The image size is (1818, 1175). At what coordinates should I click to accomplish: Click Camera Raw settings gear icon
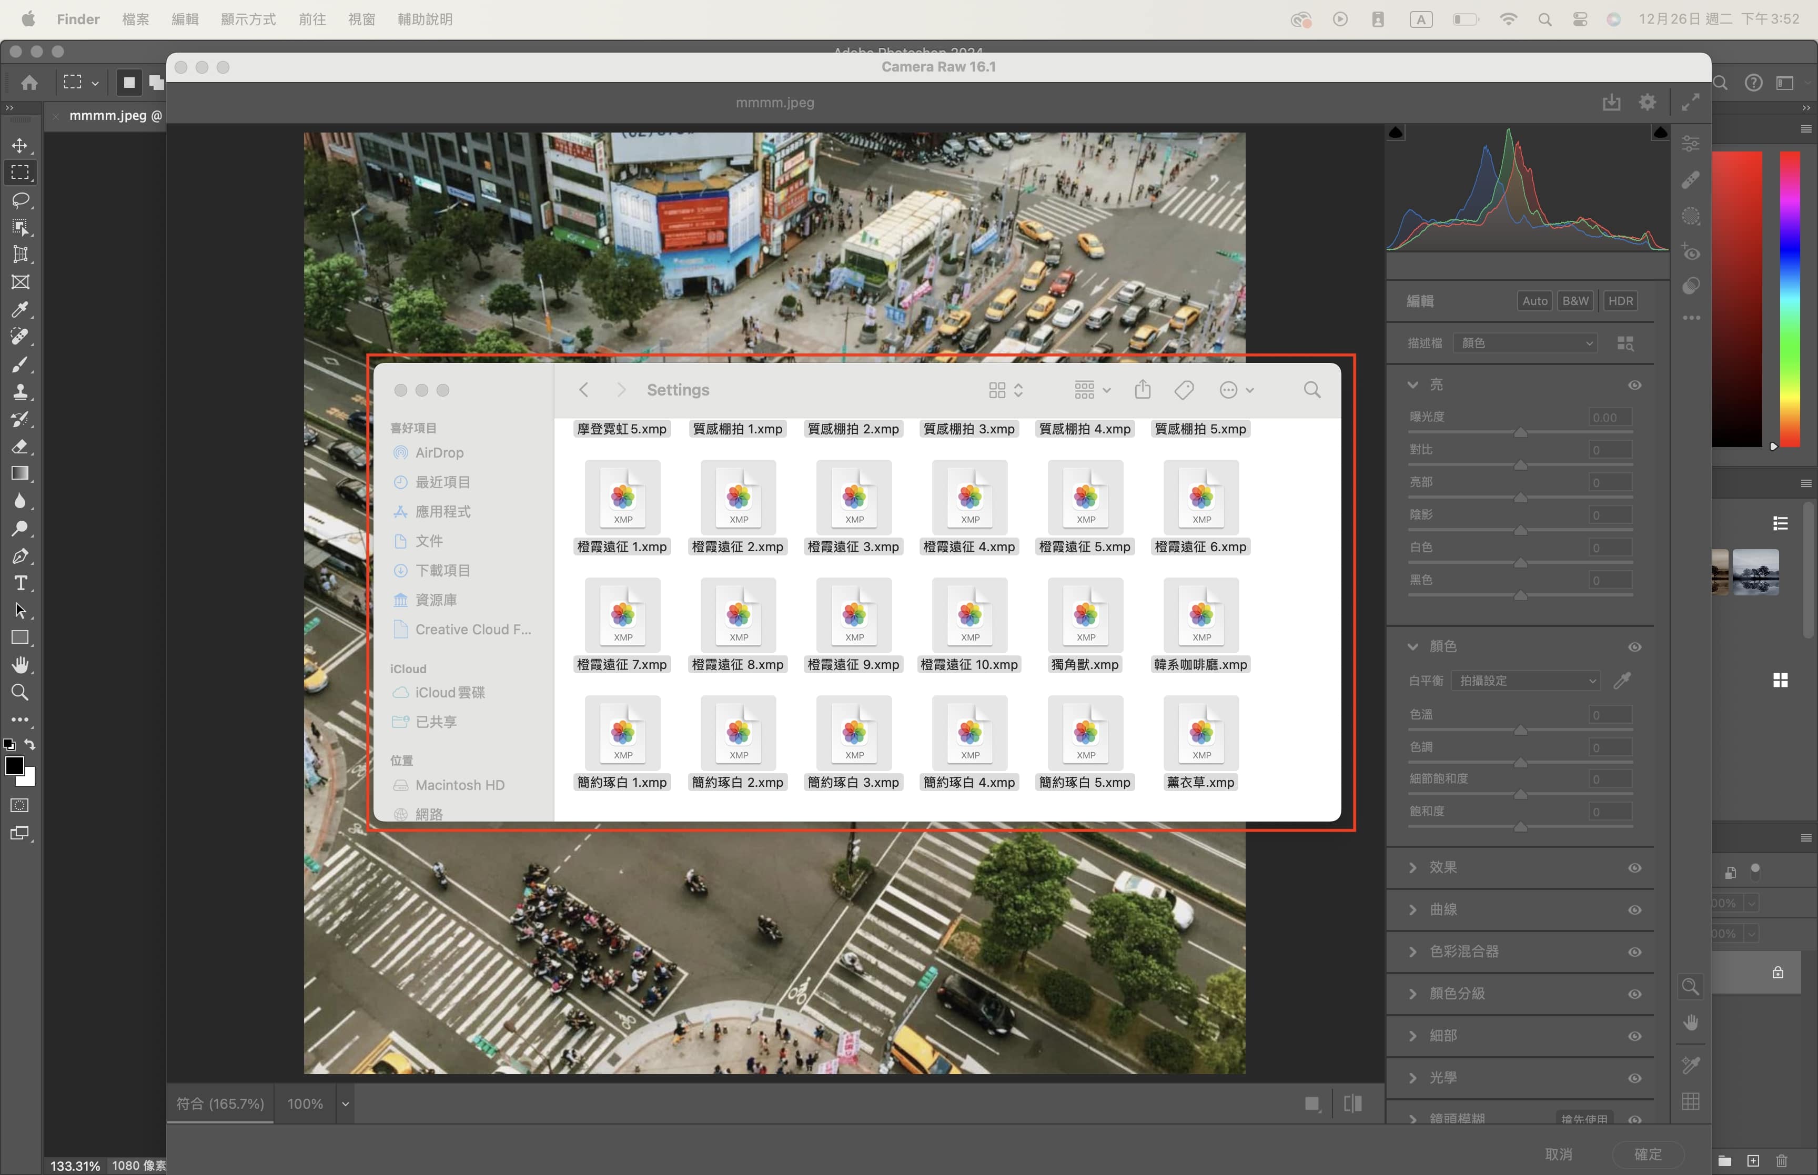[1647, 102]
